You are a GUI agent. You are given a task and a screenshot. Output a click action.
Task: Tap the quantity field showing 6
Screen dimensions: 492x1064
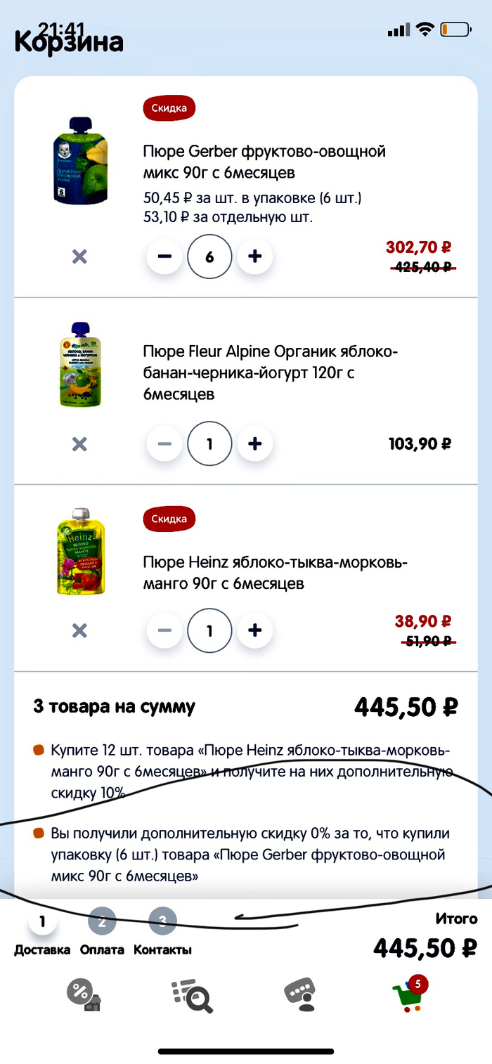click(x=209, y=257)
